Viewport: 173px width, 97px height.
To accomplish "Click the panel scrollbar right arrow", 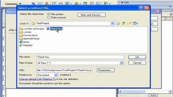I will [x=170, y=92].
